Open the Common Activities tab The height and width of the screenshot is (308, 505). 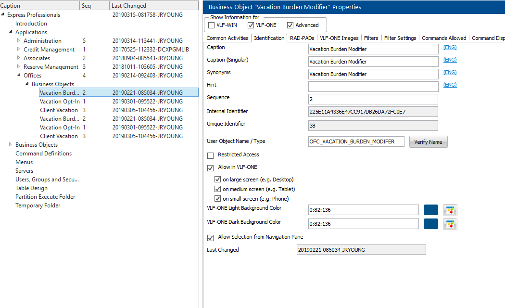227,38
